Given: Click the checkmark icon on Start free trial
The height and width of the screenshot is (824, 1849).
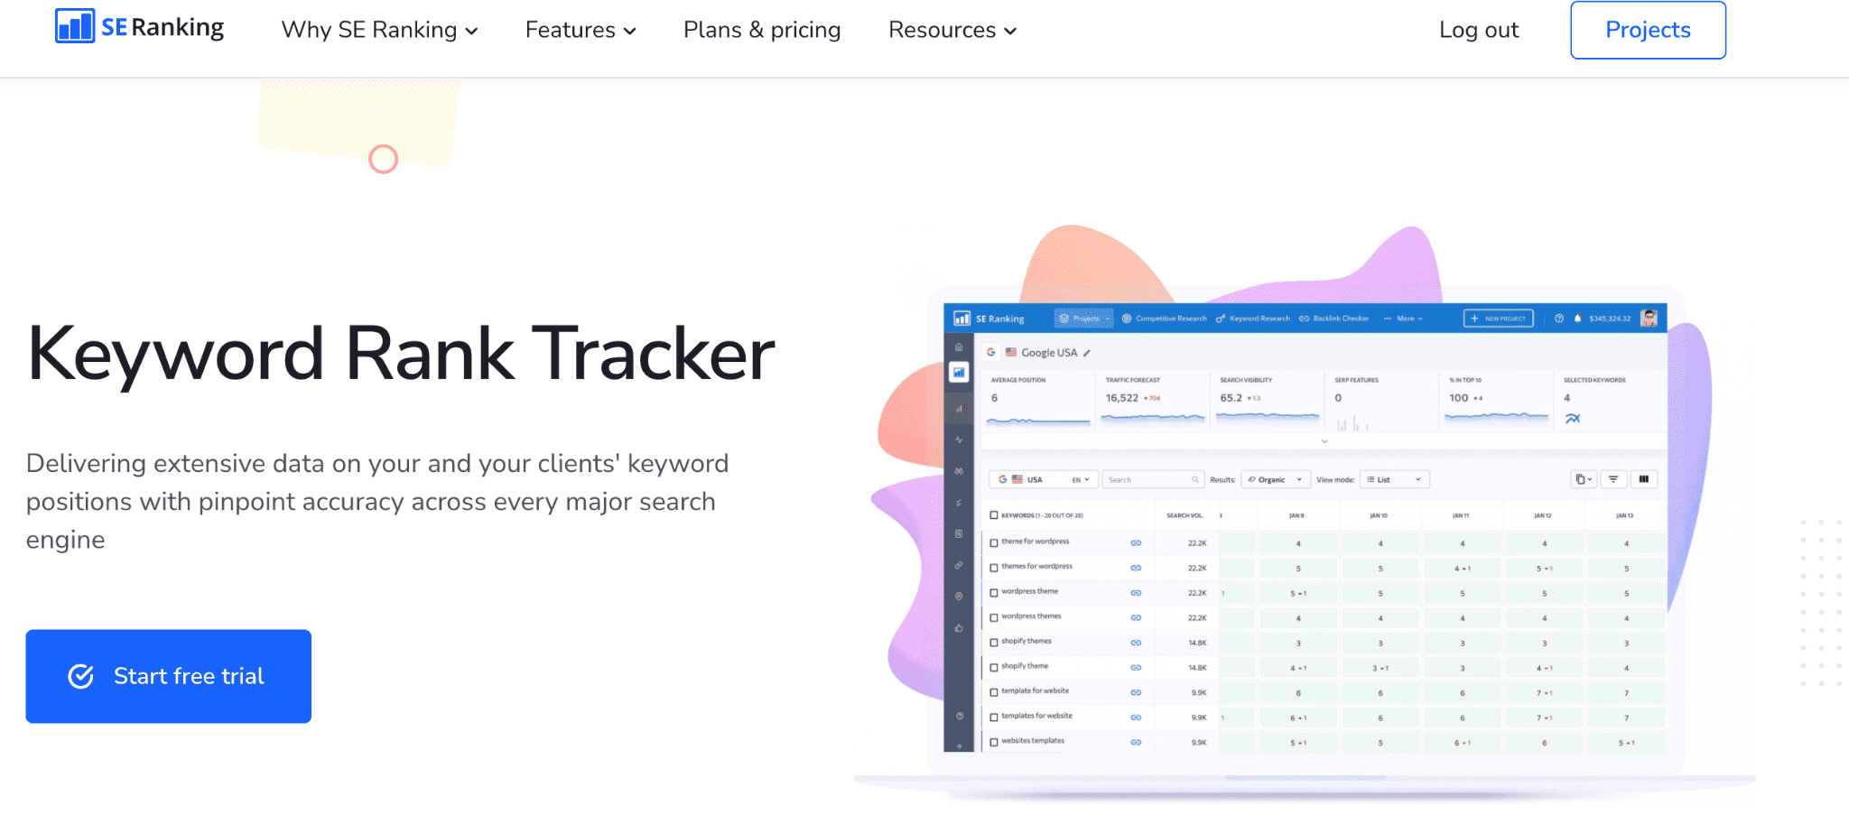Looking at the screenshot, I should click(x=81, y=676).
